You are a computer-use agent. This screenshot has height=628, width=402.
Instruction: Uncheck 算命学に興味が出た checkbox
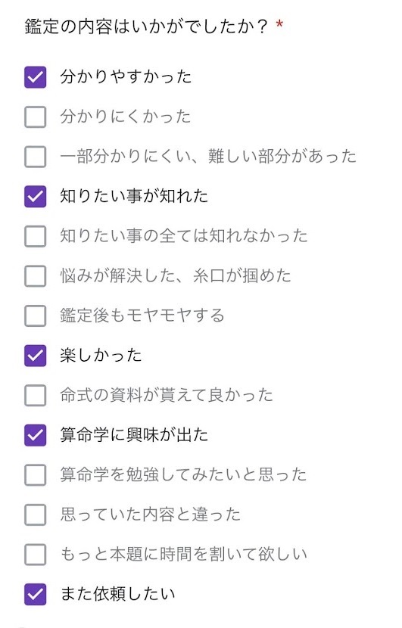pos(36,435)
